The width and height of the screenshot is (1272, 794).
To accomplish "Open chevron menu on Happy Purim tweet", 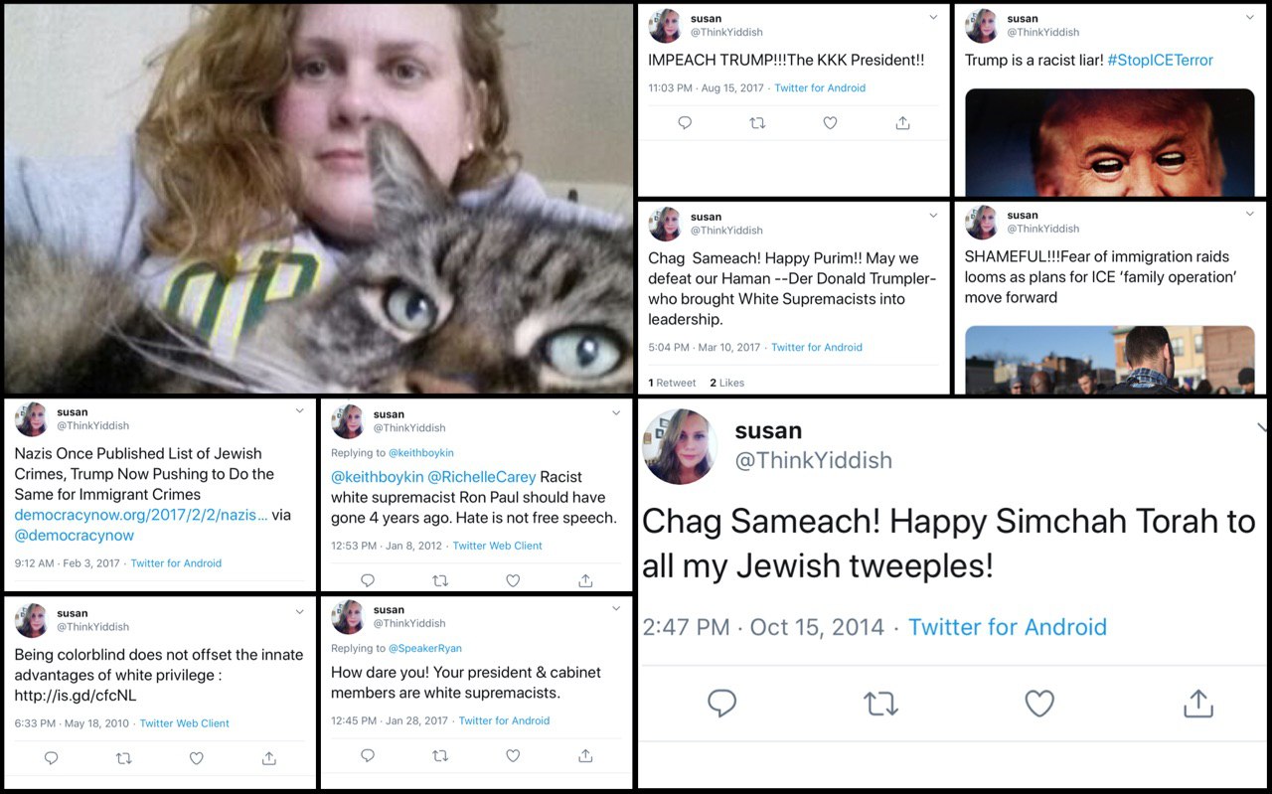I will point(932,216).
